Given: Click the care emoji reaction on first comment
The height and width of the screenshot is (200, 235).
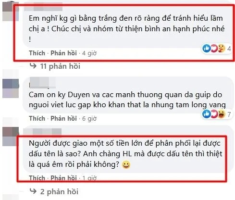Looking at the screenshot, I should pos(222,48).
